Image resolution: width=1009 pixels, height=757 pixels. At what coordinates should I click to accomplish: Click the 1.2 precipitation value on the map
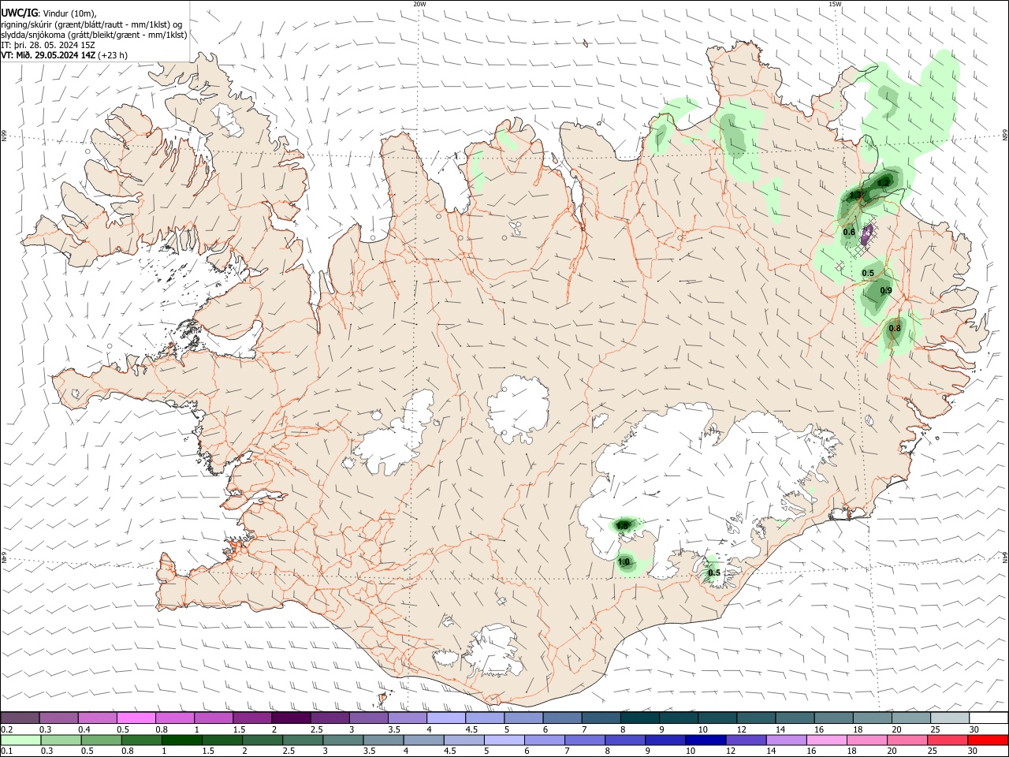[x=883, y=183]
